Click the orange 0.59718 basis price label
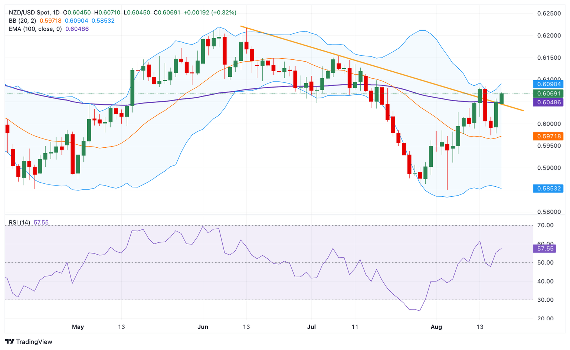Image resolution: width=570 pixels, height=350 pixels. click(x=548, y=136)
